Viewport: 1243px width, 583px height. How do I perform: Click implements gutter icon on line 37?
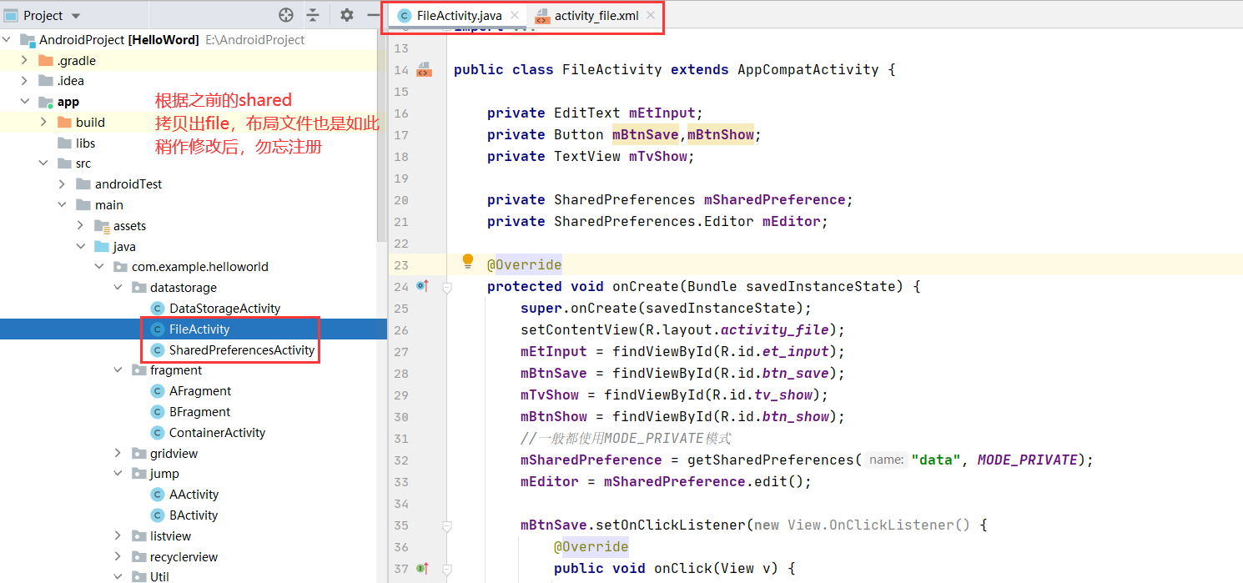click(x=422, y=568)
